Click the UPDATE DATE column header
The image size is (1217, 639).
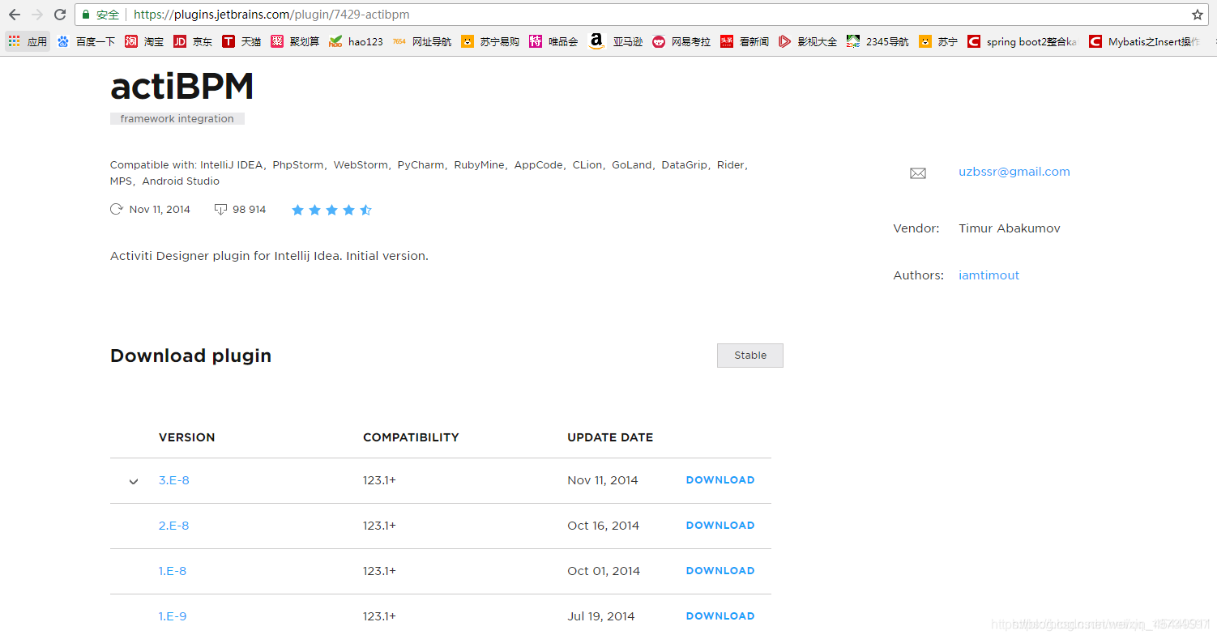point(610,437)
